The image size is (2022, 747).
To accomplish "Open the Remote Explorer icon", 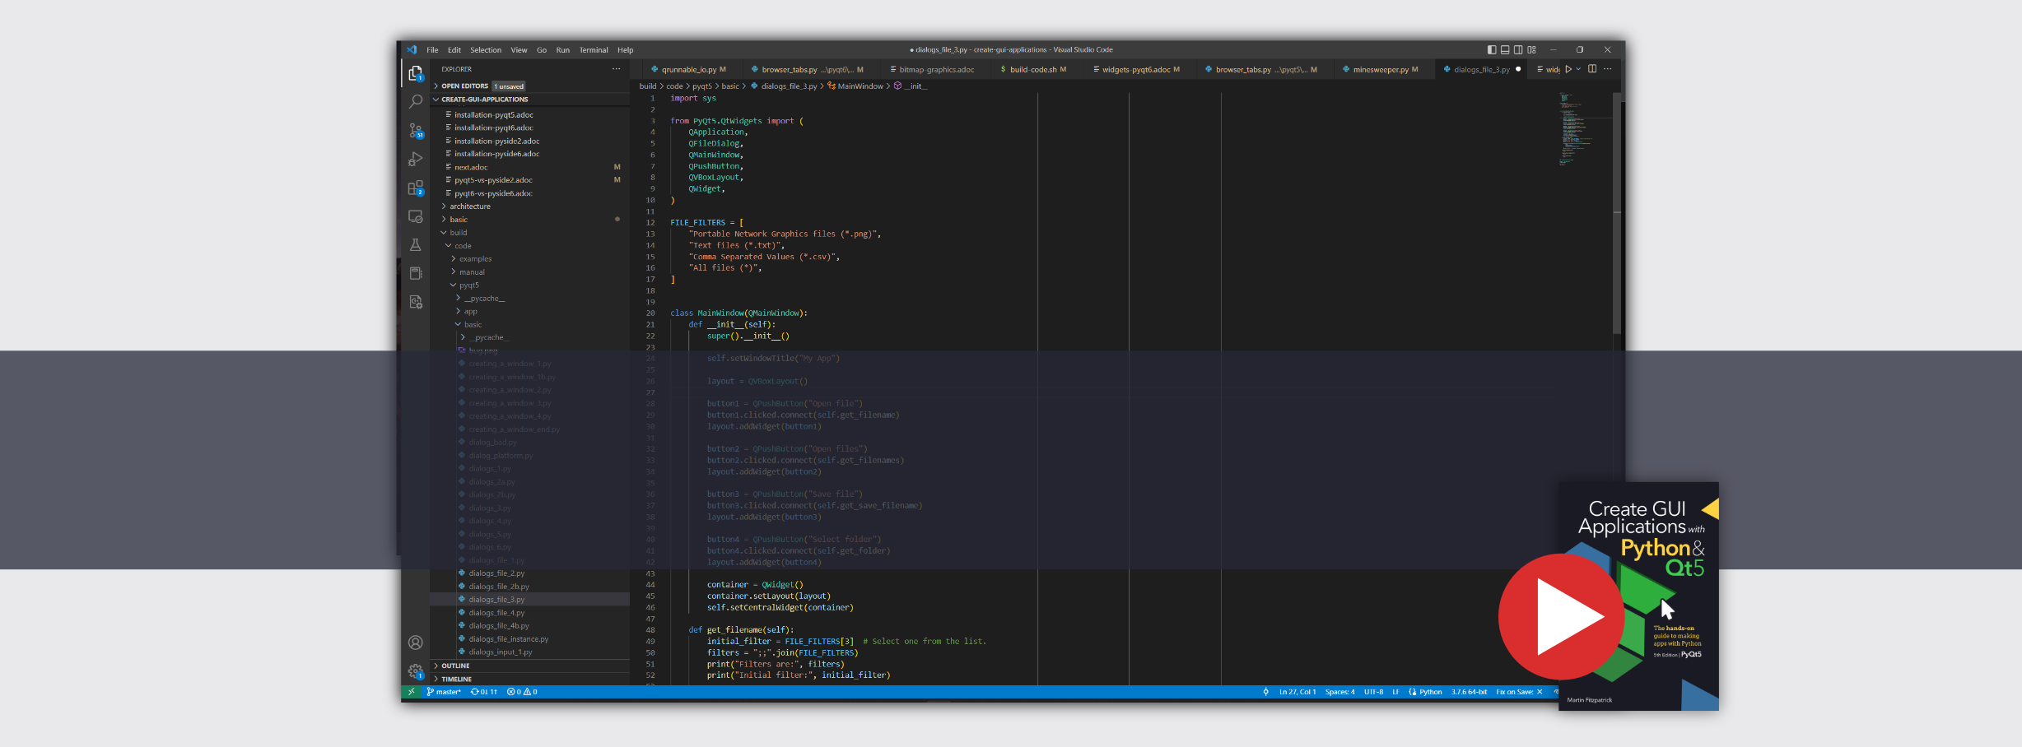I will 416,217.
